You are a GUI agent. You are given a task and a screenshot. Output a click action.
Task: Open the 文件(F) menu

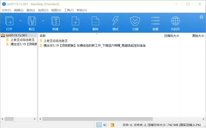pyautogui.click(x=6, y=10)
